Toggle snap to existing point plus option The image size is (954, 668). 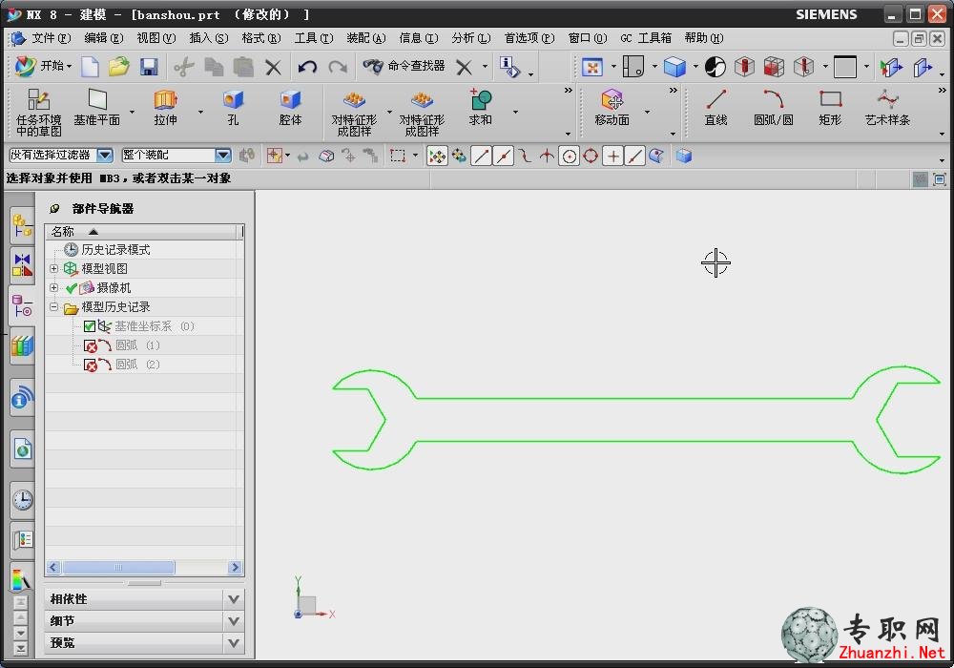pyautogui.click(x=612, y=157)
